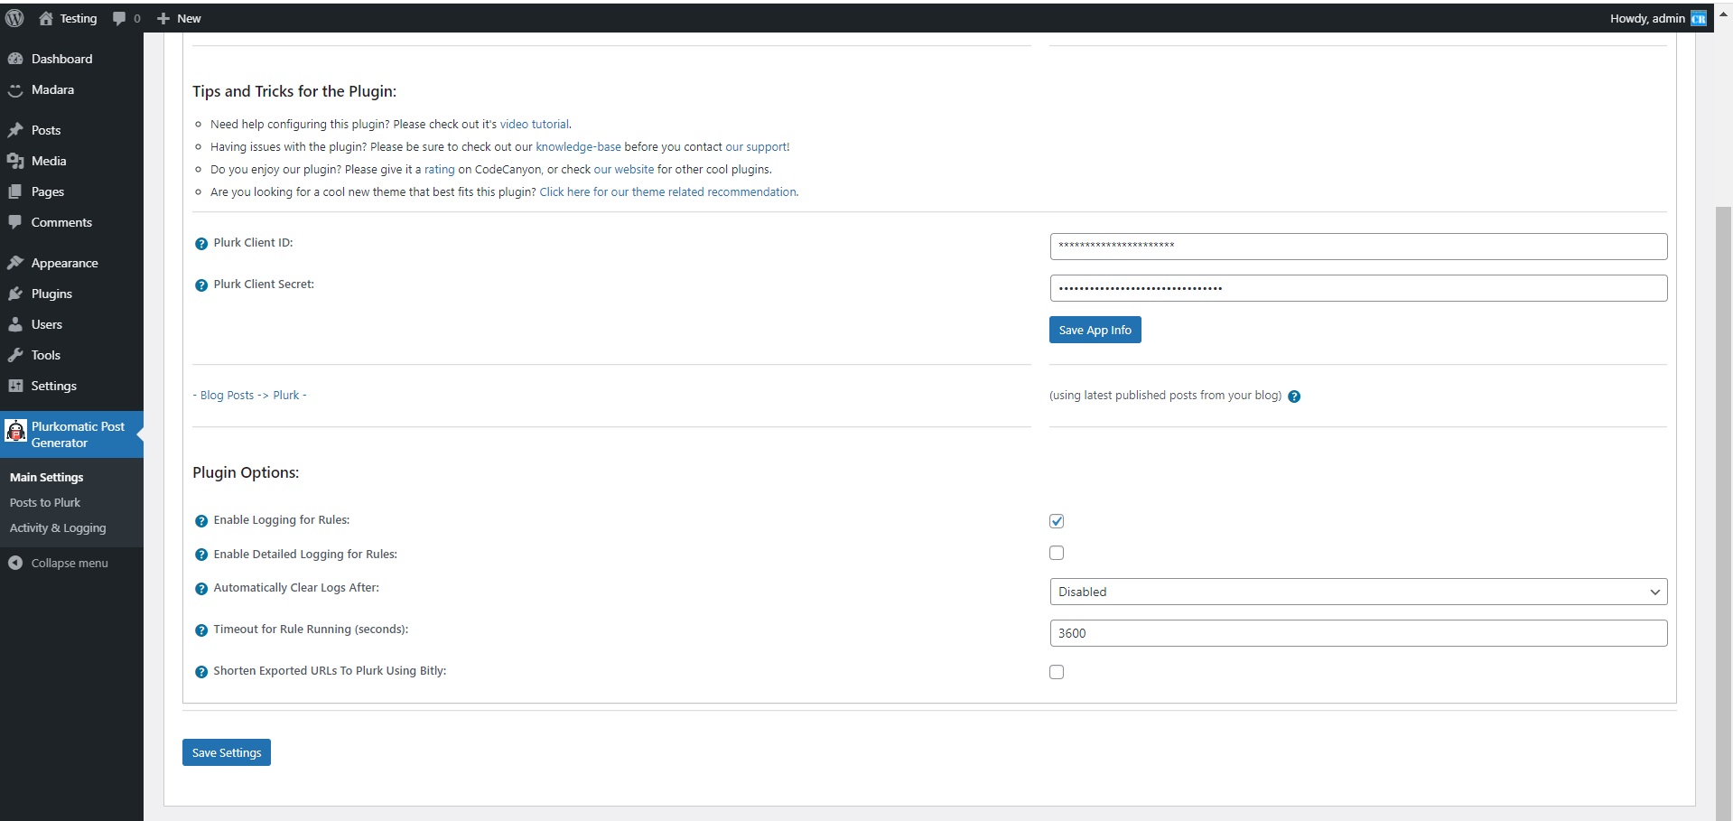Disable the Enable Logging for Rules checkbox
The width and height of the screenshot is (1733, 821).
[1057, 521]
